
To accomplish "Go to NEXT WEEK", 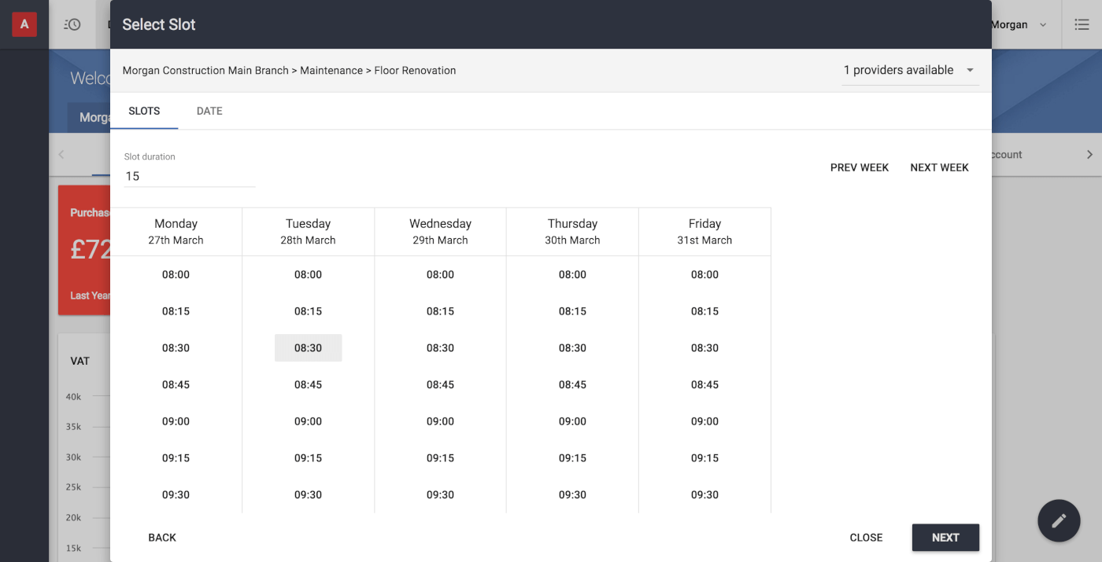I will click(939, 167).
